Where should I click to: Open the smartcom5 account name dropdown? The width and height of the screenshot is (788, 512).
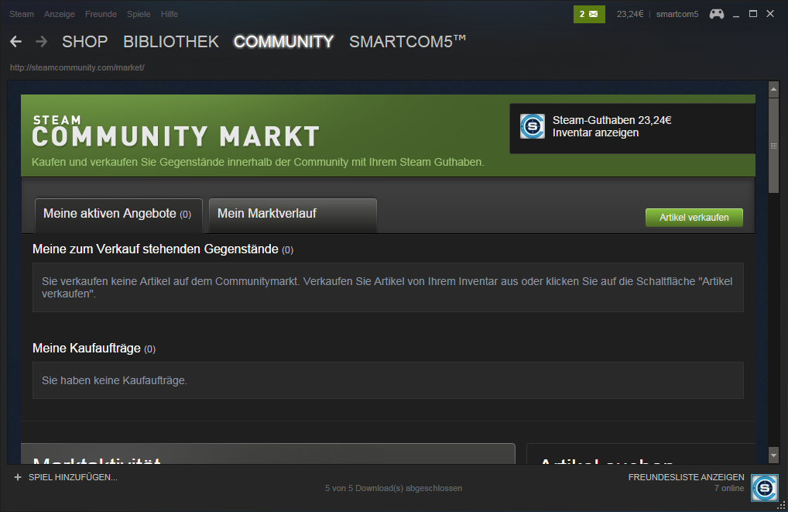677,14
